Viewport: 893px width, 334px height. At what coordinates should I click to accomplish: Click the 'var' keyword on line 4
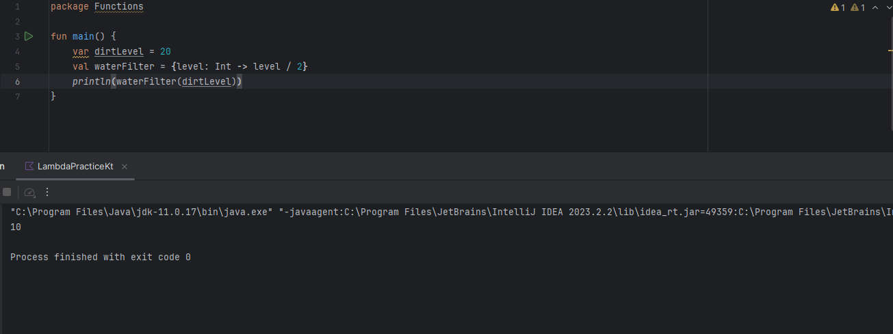pyautogui.click(x=81, y=51)
